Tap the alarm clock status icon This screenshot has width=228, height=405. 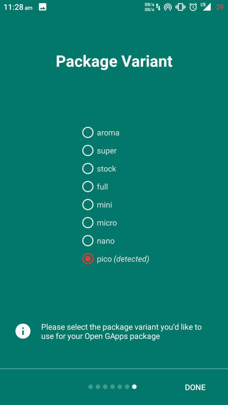click(x=193, y=7)
